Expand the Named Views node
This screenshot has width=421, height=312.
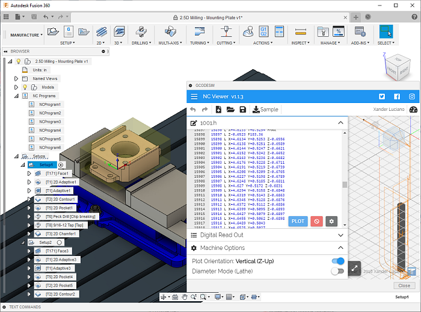(16, 78)
